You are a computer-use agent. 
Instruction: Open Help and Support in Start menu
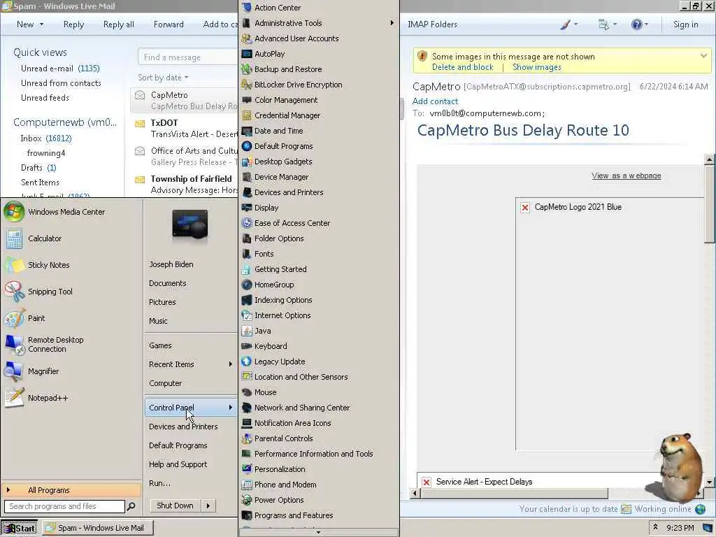178,464
